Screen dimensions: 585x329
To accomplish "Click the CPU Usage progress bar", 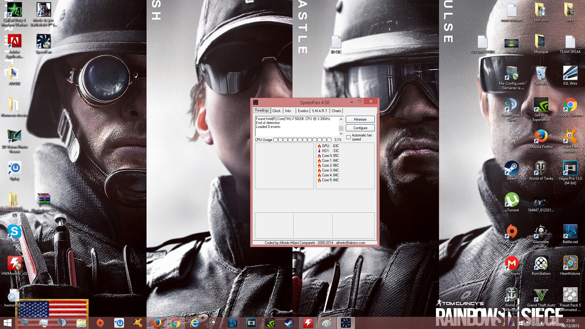I will pyautogui.click(x=303, y=140).
